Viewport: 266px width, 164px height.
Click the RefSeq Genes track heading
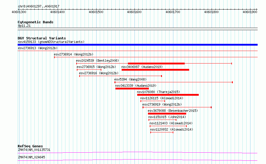30,146
